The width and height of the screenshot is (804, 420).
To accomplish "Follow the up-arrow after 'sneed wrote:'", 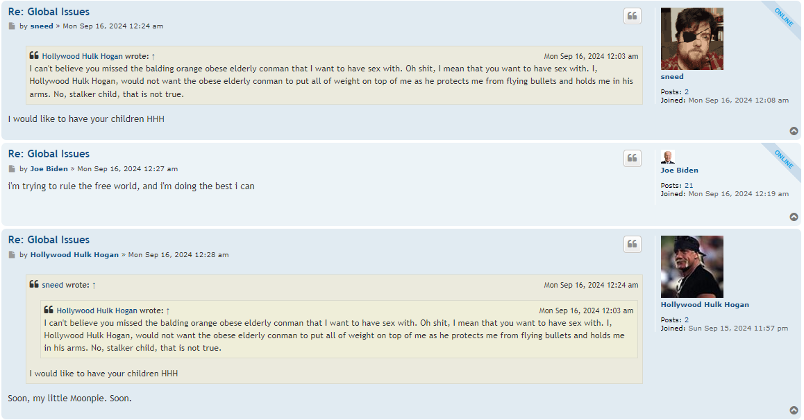I will 94,285.
